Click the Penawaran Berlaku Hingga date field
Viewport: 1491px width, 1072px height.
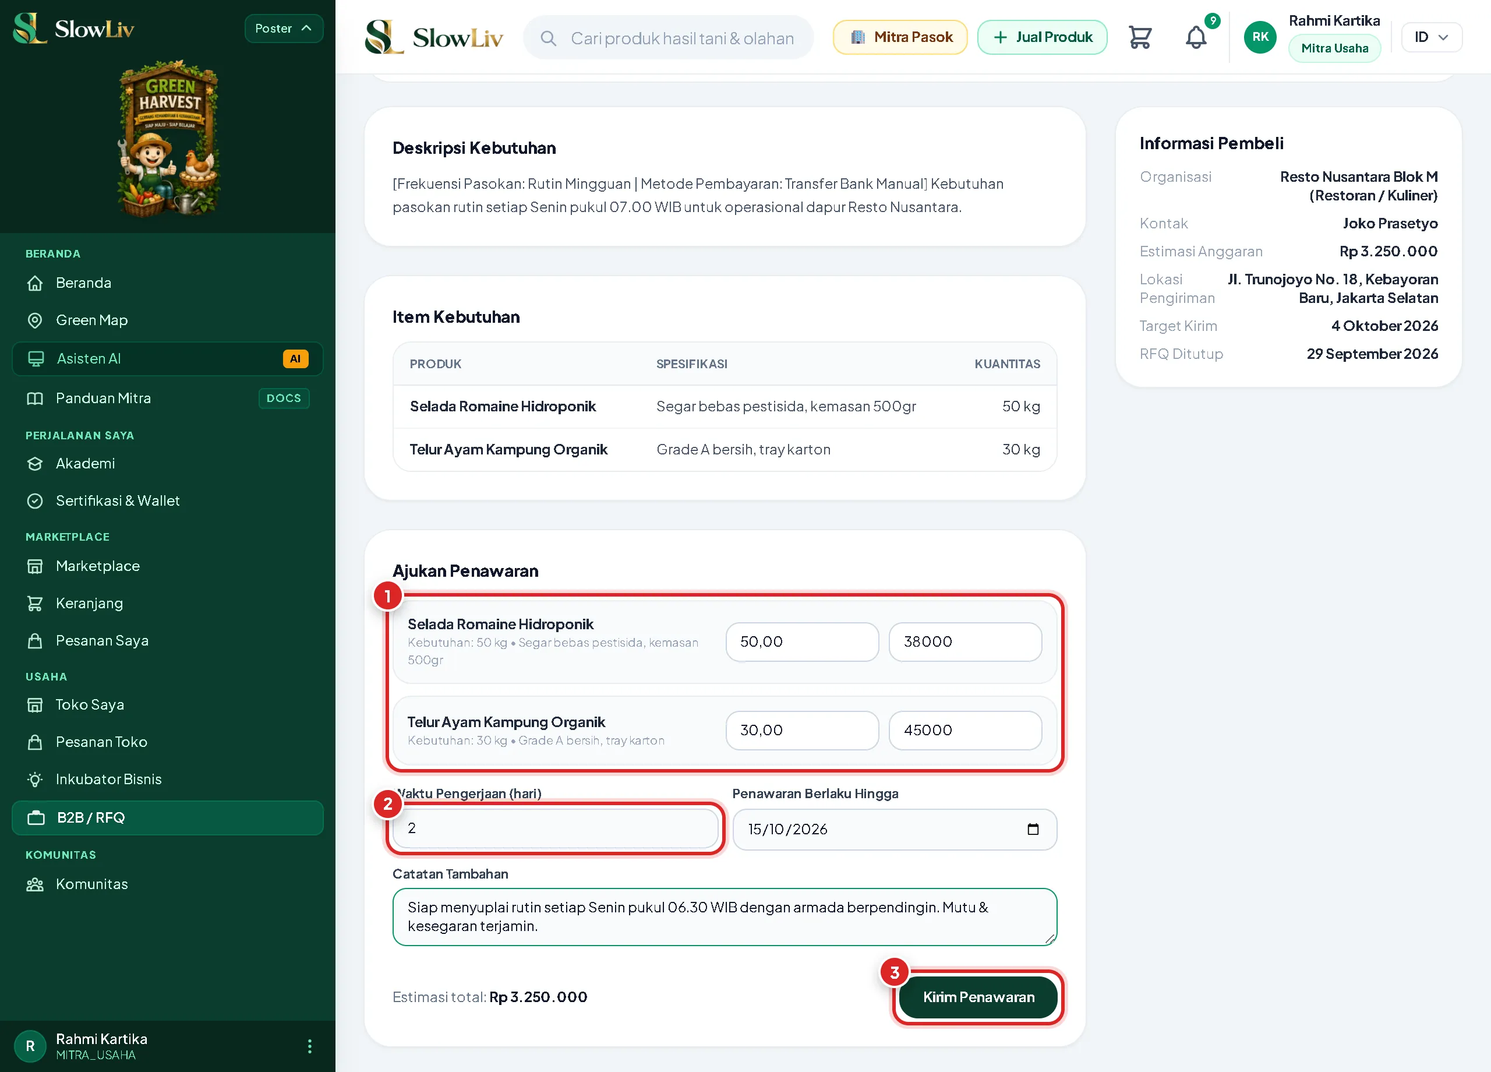coord(894,829)
